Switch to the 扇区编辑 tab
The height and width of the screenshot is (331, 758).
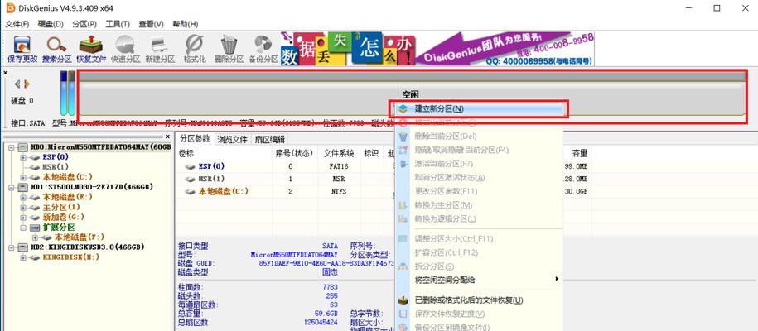[x=270, y=139]
